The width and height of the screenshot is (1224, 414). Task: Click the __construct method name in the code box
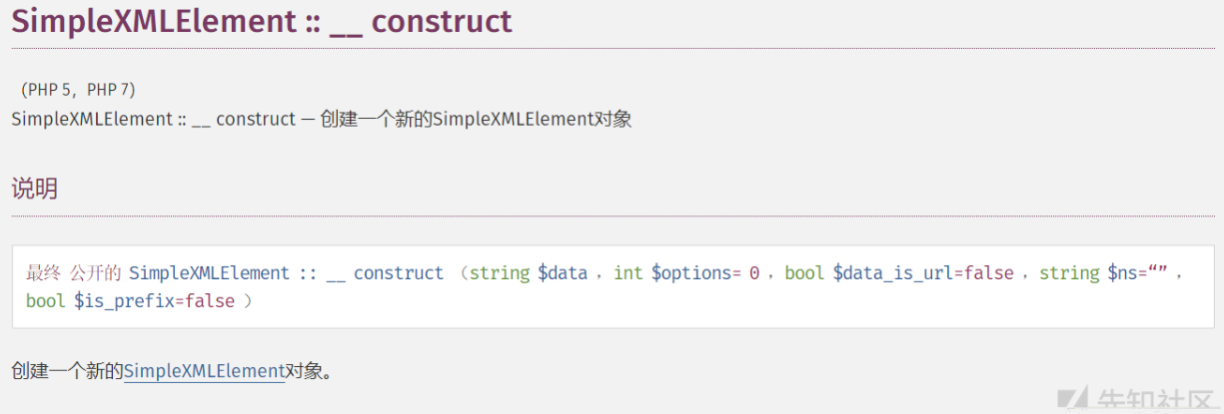[385, 273]
